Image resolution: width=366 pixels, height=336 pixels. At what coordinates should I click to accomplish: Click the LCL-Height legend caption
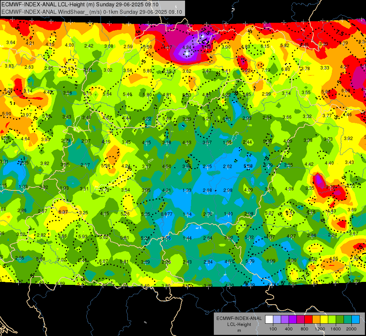239,324
